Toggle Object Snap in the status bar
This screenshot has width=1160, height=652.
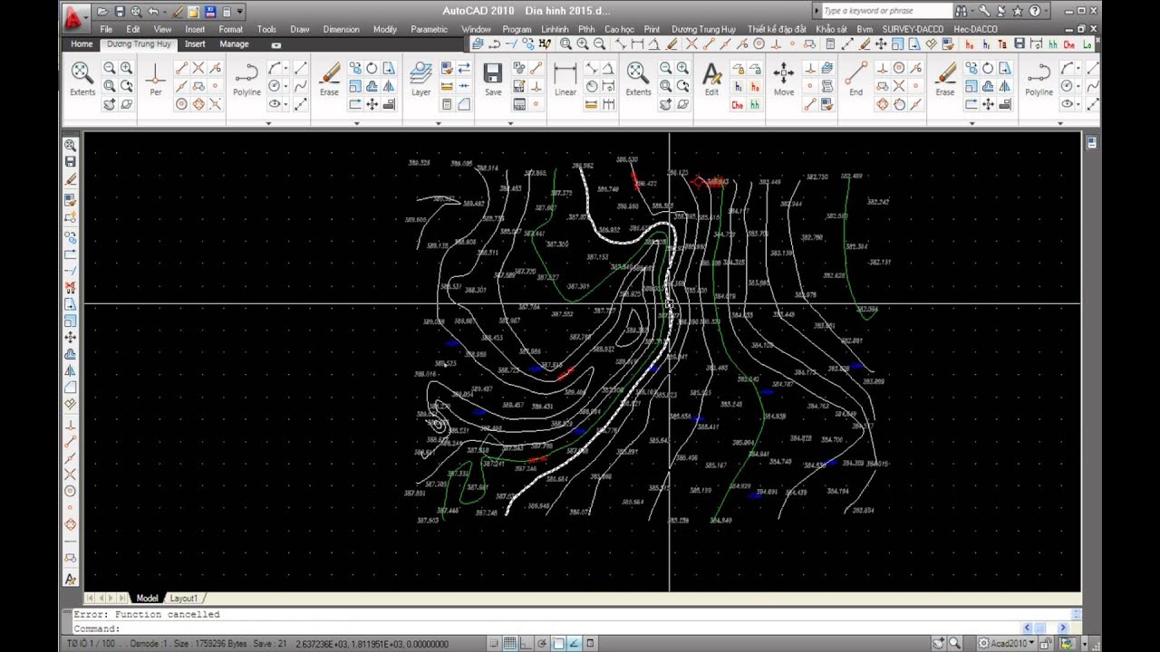click(x=558, y=643)
